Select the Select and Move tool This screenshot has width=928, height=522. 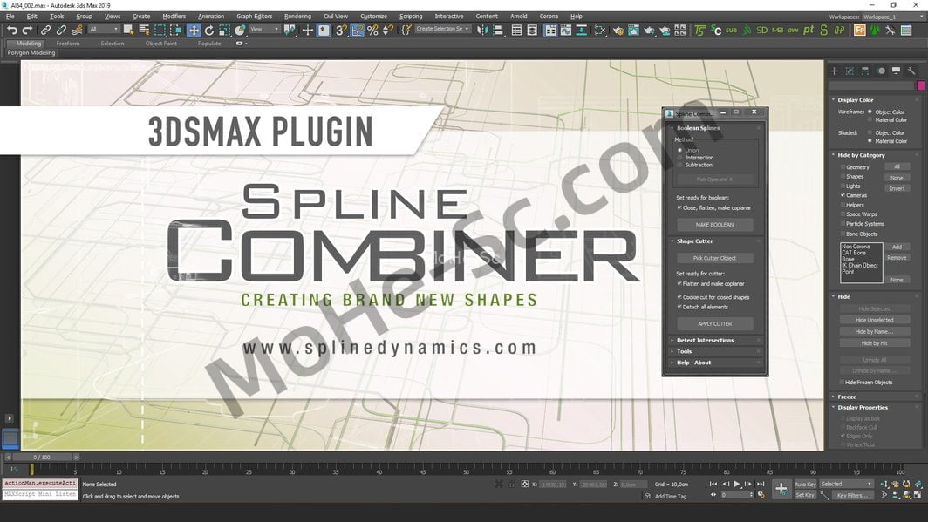pos(194,30)
